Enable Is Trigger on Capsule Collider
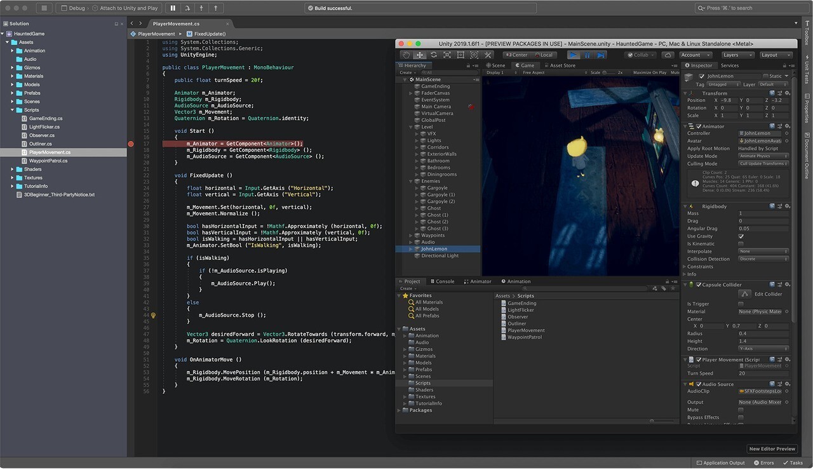The width and height of the screenshot is (813, 470). pos(741,304)
